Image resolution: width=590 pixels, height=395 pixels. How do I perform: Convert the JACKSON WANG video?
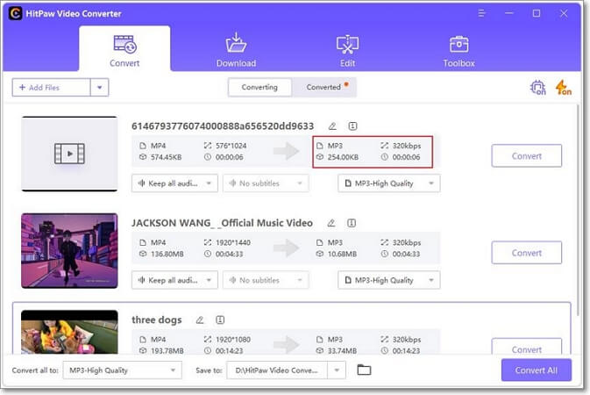point(526,253)
